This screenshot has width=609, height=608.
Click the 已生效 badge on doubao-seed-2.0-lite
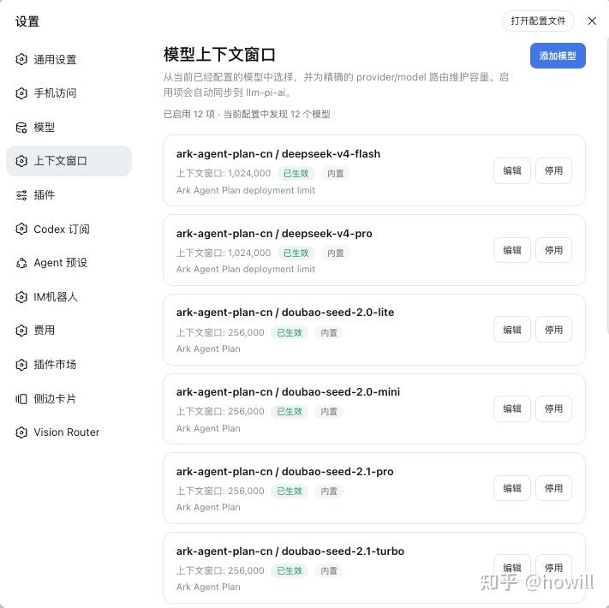[x=290, y=332]
